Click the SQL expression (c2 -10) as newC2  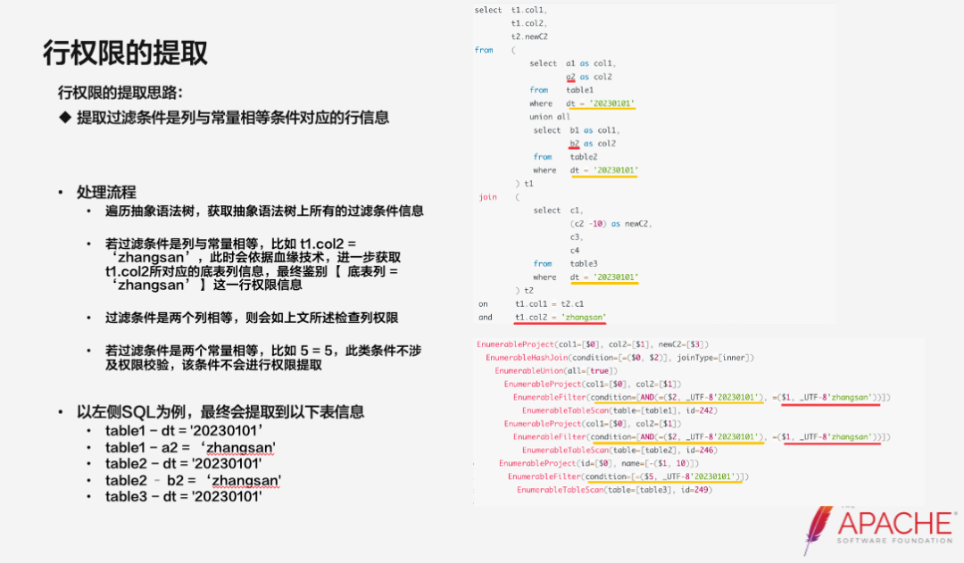(x=611, y=224)
